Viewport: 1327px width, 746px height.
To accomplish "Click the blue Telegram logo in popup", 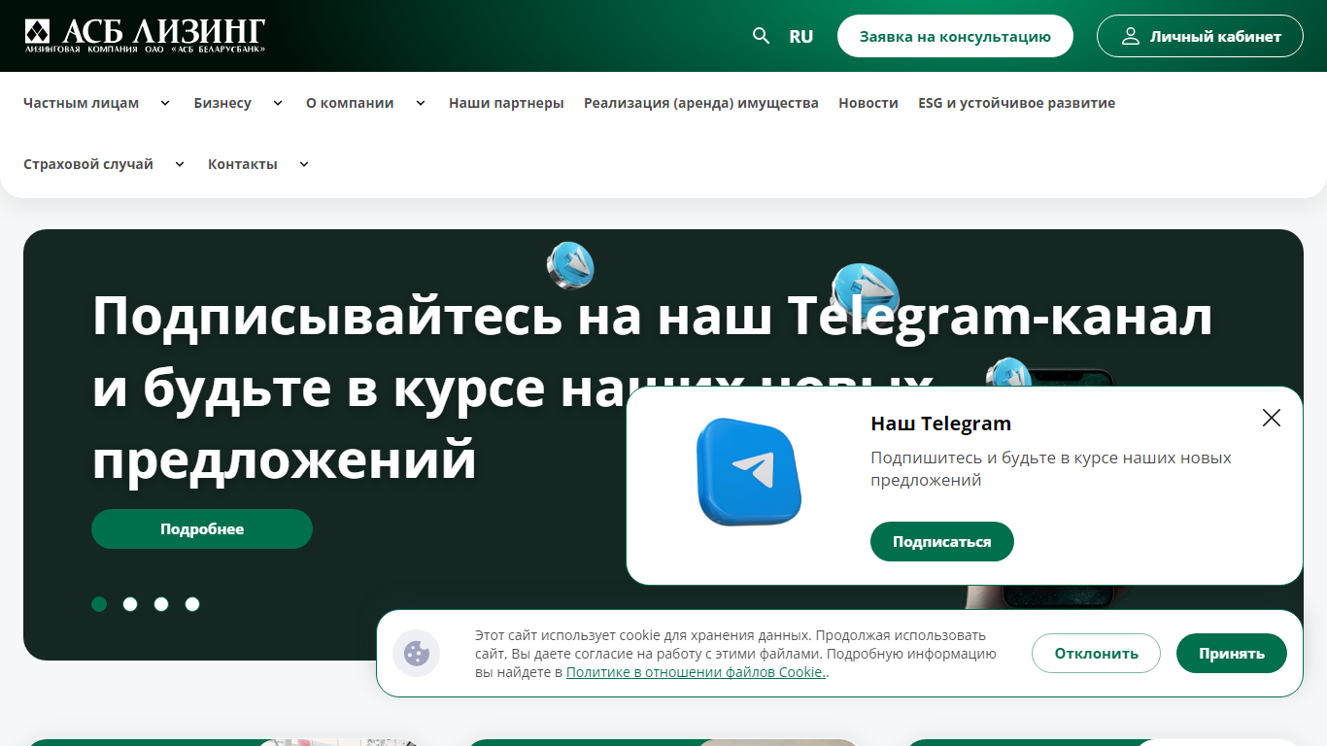I will [749, 471].
